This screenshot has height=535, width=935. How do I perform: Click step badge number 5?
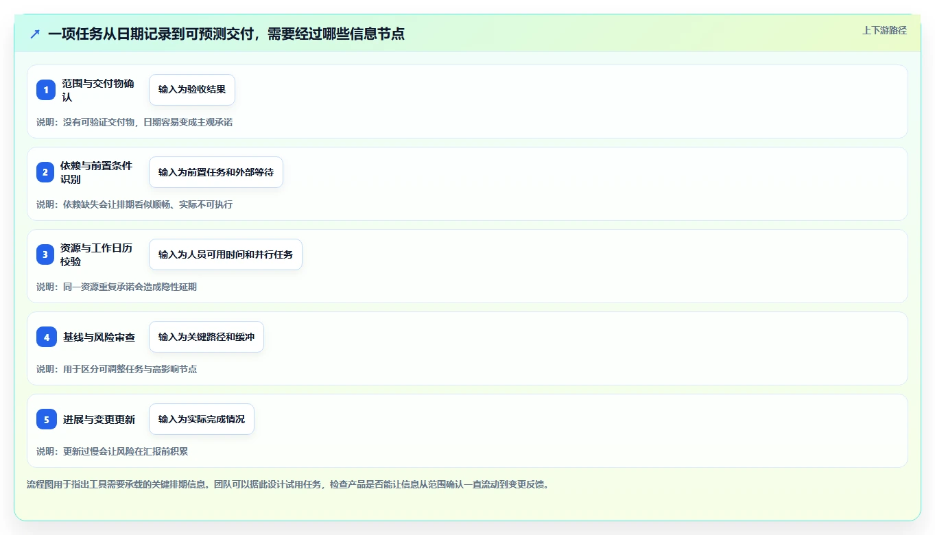(x=47, y=419)
